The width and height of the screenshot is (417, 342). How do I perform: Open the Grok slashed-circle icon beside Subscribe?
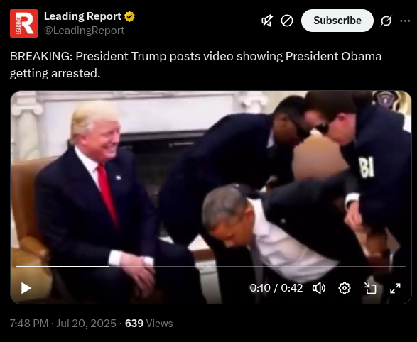point(386,21)
